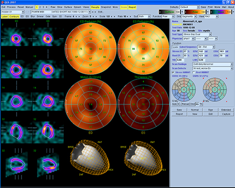Open the Gated Sequence dropdown
The width and height of the screenshot is (235, 188).
click(206, 47)
